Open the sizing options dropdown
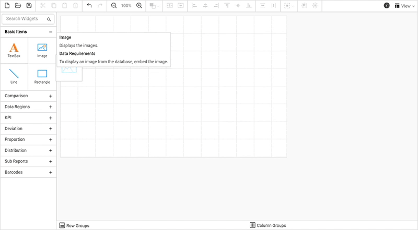This screenshot has width=418, height=230. [x=289, y=6]
